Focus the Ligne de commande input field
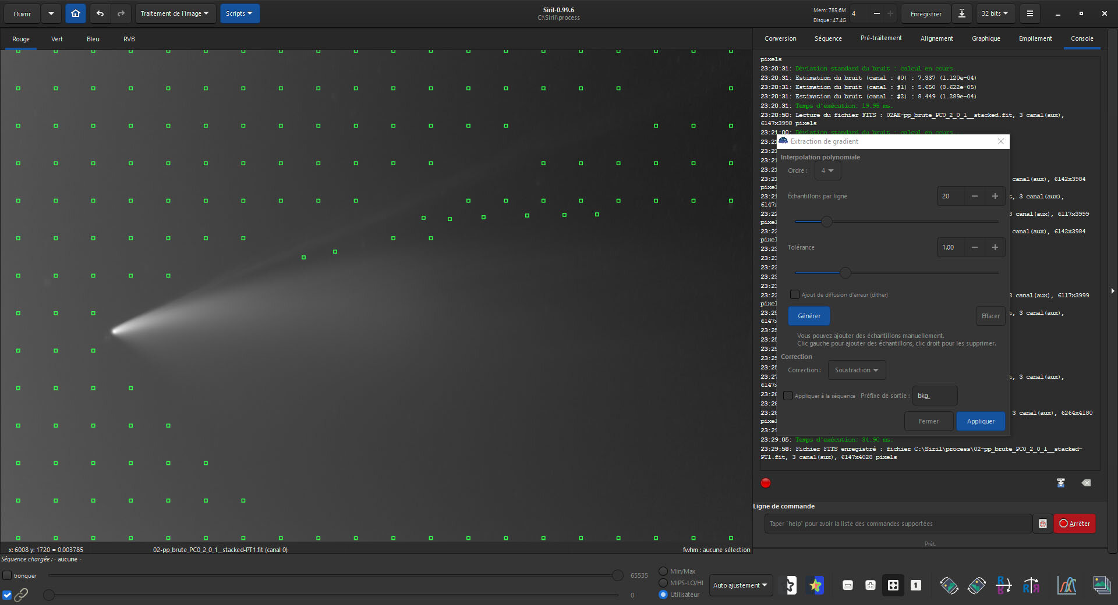The image size is (1118, 605). click(898, 524)
